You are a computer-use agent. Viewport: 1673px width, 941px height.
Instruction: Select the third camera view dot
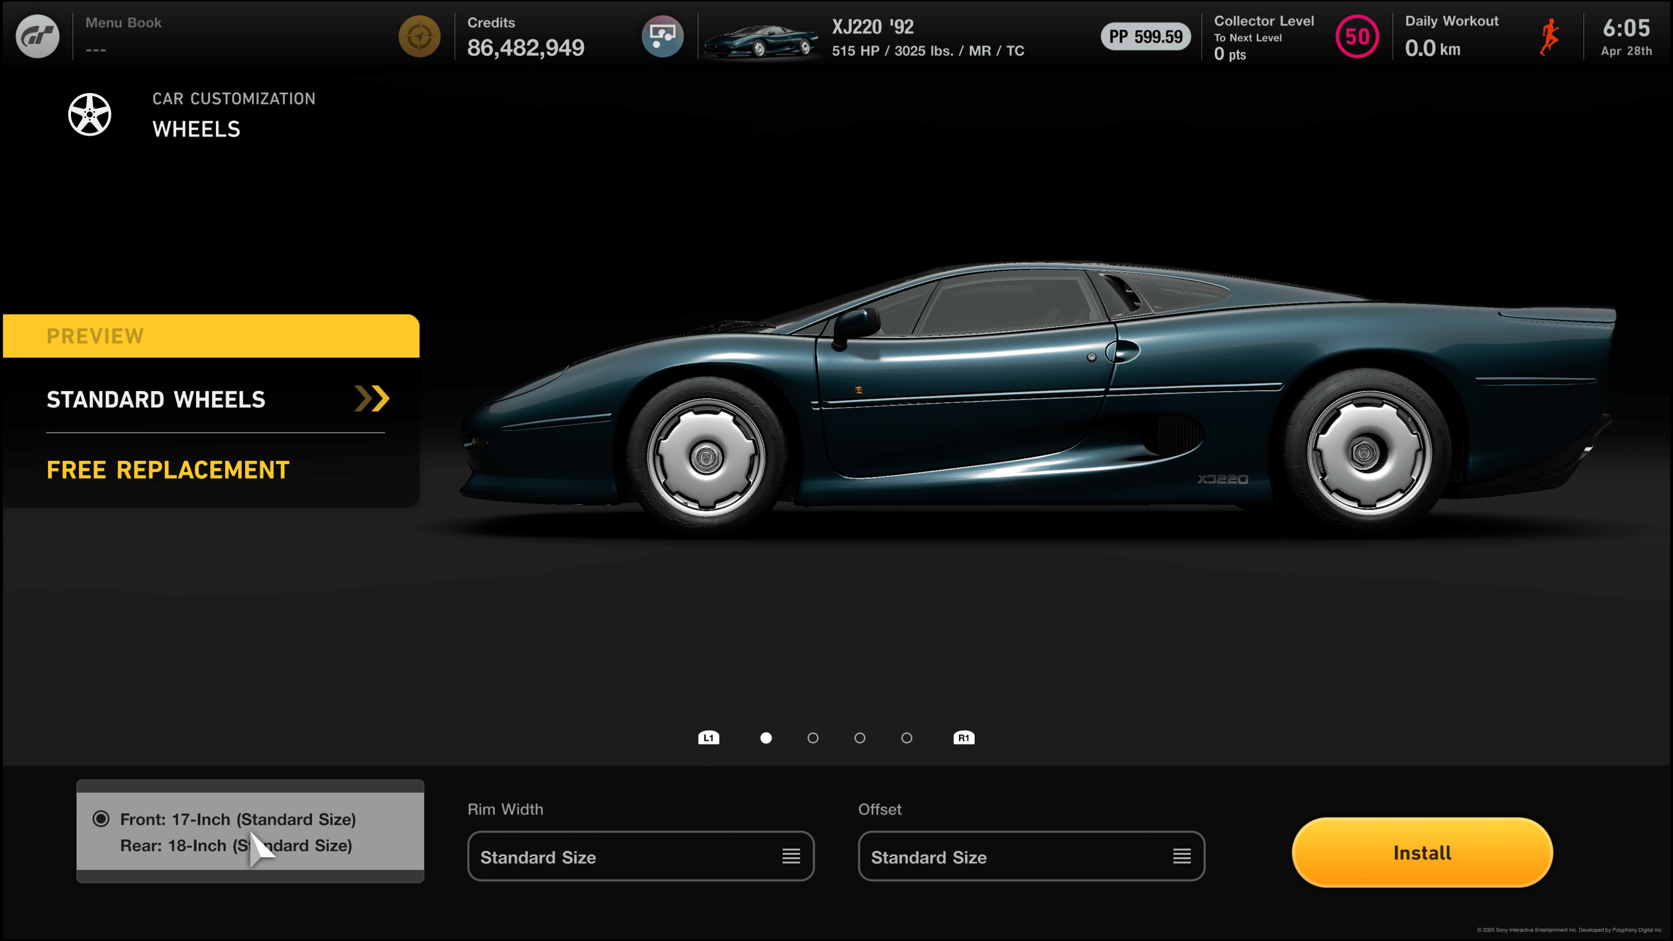(x=860, y=738)
